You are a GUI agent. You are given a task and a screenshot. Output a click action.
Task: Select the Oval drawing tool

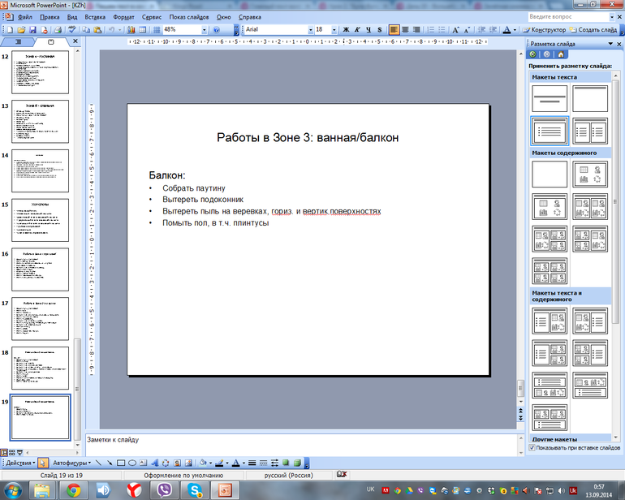click(x=131, y=463)
